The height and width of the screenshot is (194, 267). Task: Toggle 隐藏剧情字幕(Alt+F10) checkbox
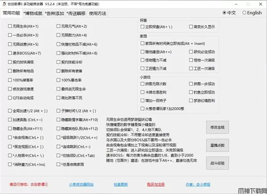(x=58, y=120)
